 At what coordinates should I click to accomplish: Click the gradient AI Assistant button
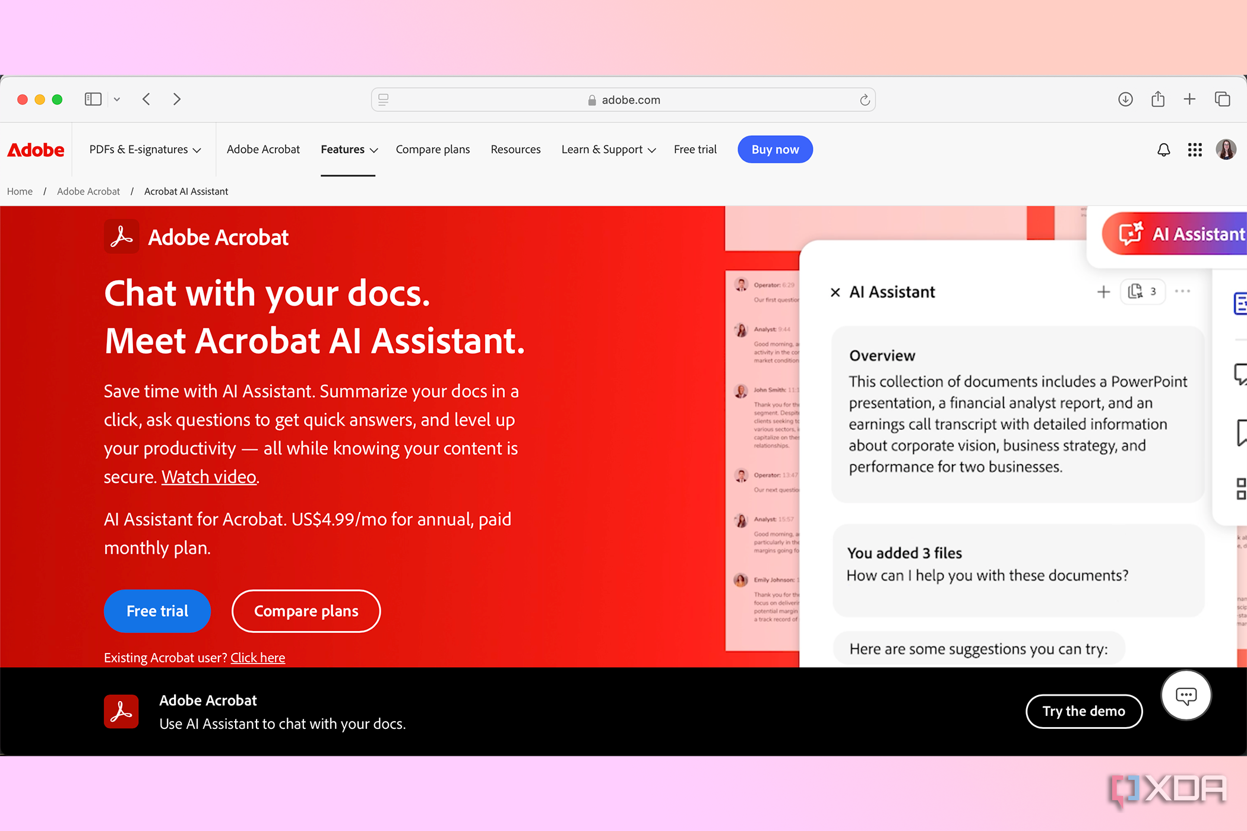click(1175, 234)
